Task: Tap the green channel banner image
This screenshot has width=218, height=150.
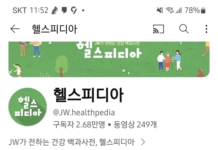Action: pos(109,59)
